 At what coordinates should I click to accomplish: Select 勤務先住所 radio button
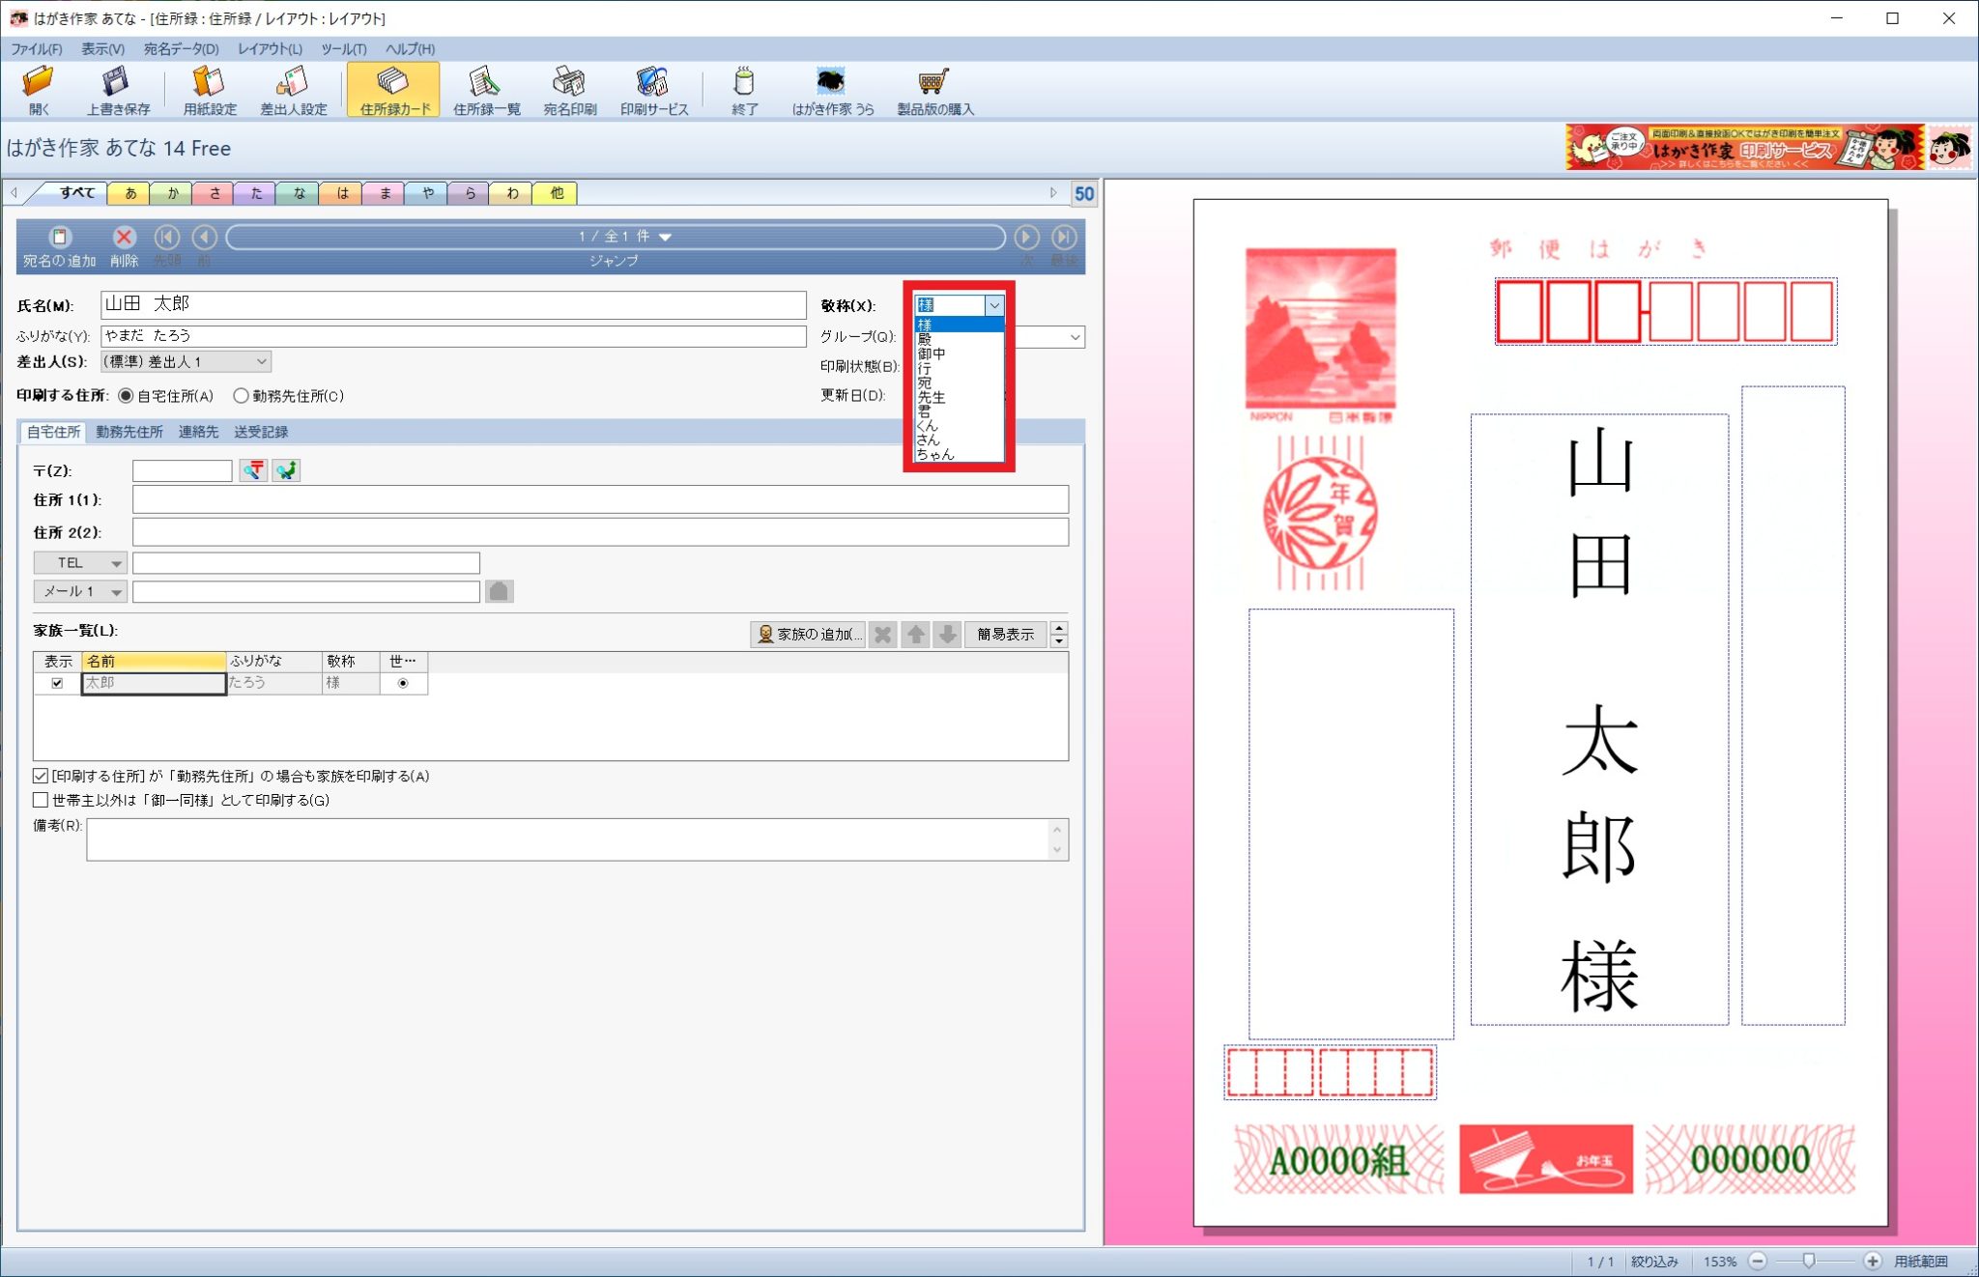[x=242, y=396]
